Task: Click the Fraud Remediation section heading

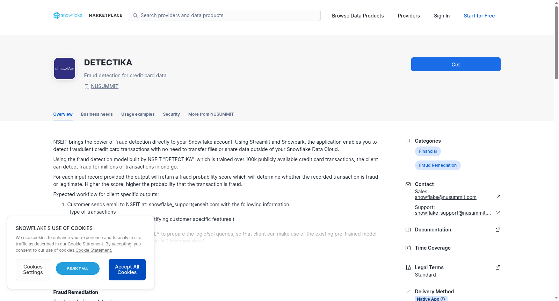Action: [x=75, y=292]
